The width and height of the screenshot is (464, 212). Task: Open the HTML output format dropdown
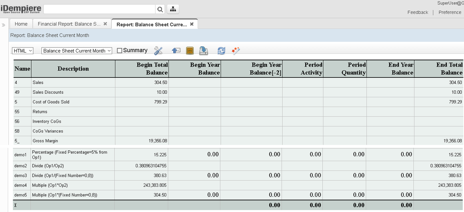(x=23, y=51)
